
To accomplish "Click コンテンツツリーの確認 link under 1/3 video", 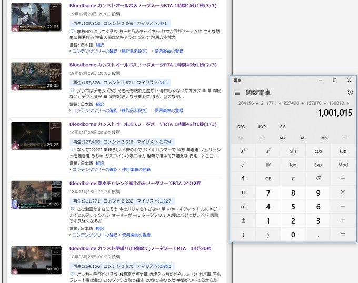I will point(95,170).
